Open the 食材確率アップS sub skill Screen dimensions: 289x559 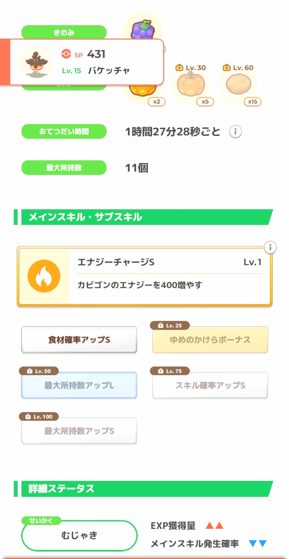pyautogui.click(x=79, y=340)
